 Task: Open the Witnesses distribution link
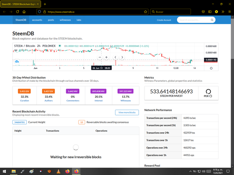point(125,101)
